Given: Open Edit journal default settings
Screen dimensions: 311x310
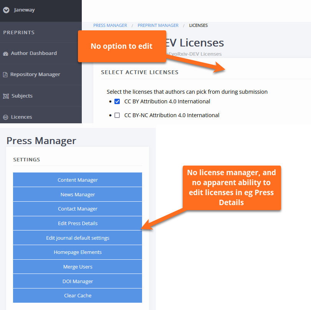Looking at the screenshot, I should point(77,238).
